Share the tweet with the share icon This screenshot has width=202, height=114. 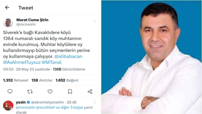[90, 92]
